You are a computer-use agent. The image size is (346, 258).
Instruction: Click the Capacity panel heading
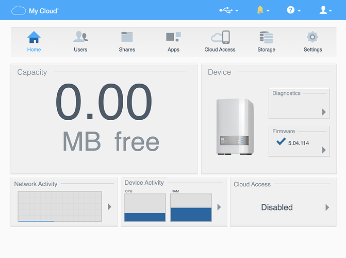tap(32, 72)
